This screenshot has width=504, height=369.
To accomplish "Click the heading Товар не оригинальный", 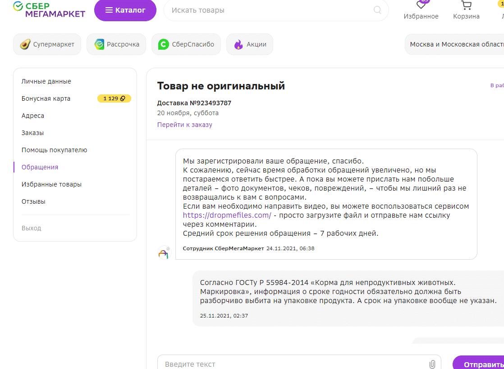I will point(221,86).
